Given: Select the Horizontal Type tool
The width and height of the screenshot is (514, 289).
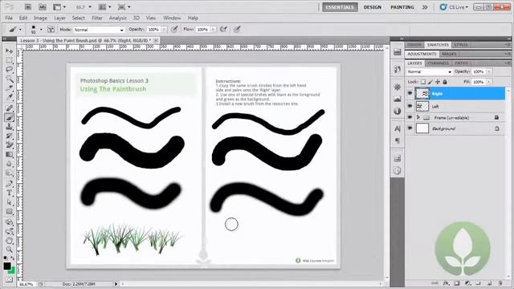Looking at the screenshot, I should click(9, 193).
